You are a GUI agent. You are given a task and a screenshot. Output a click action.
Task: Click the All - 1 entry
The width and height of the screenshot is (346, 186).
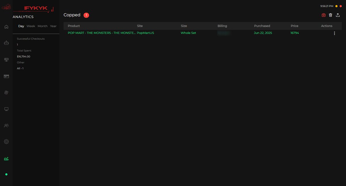pyautogui.click(x=20, y=69)
